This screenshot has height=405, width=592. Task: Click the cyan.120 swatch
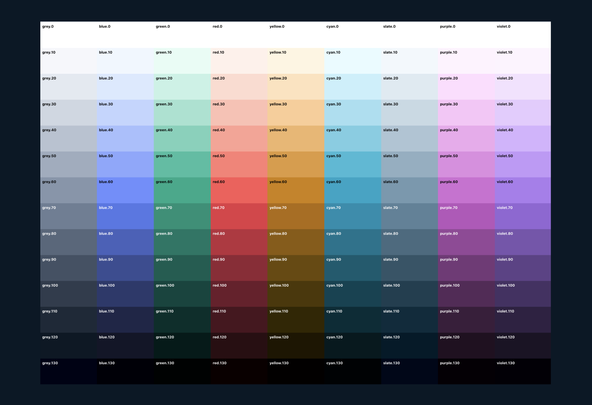(353, 345)
